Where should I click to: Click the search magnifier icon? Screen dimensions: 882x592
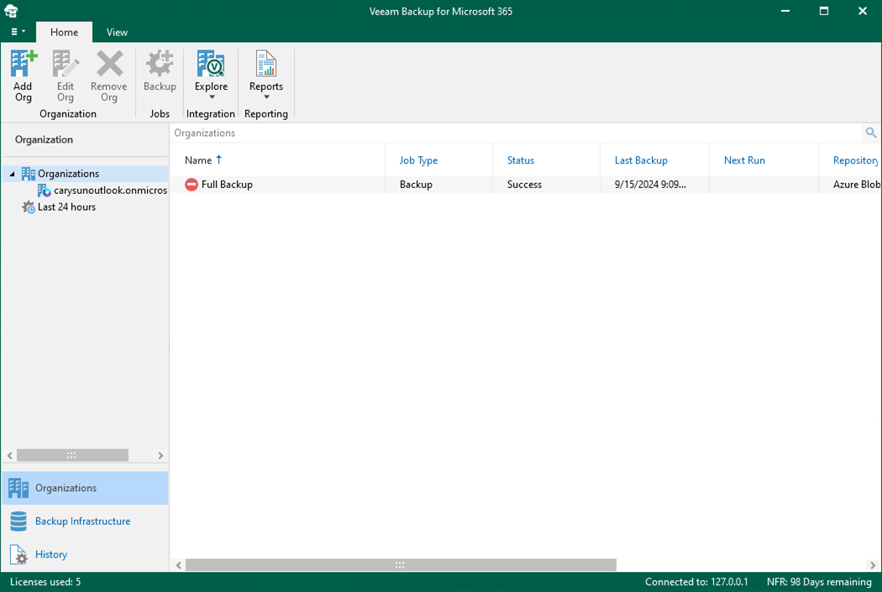[x=870, y=133]
